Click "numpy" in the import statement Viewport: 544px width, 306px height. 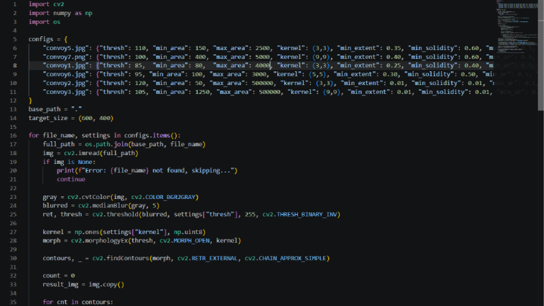point(62,13)
